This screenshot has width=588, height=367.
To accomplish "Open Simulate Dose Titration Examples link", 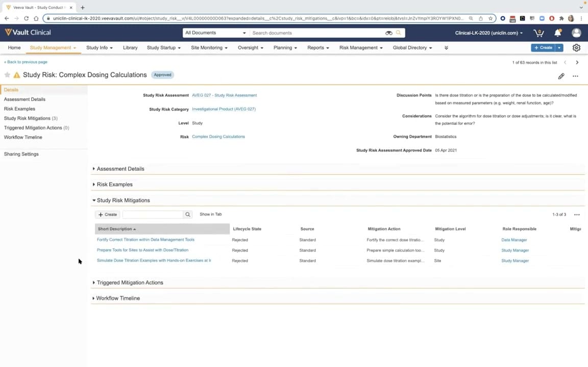I will coord(154,260).
